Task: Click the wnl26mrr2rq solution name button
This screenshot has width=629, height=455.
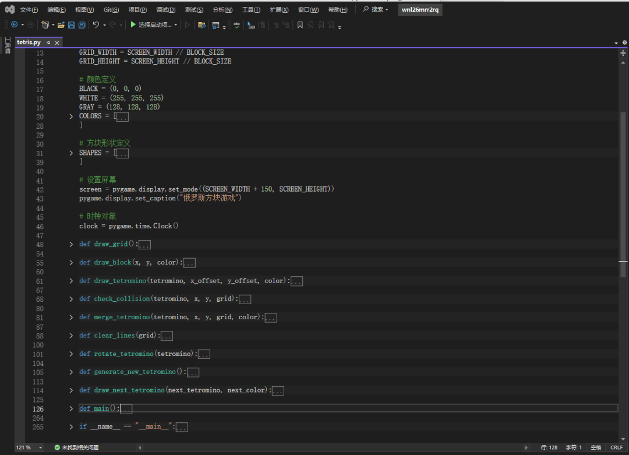Action: pos(420,10)
